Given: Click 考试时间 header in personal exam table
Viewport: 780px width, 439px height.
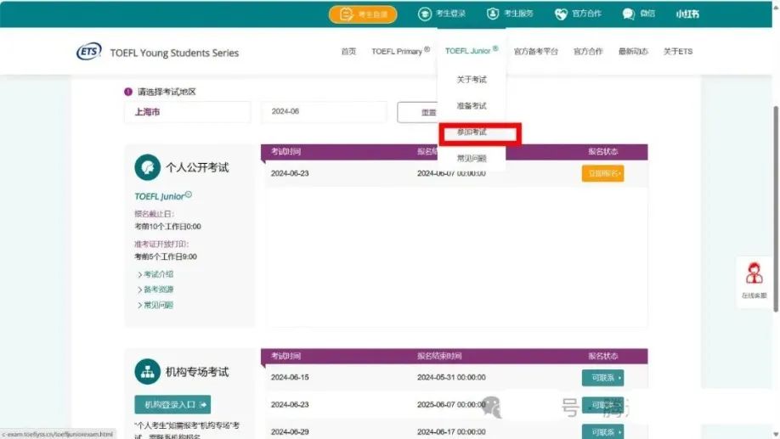Looking at the screenshot, I should [285, 152].
